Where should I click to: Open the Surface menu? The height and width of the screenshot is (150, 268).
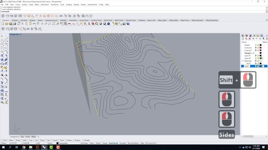pos(25,5)
